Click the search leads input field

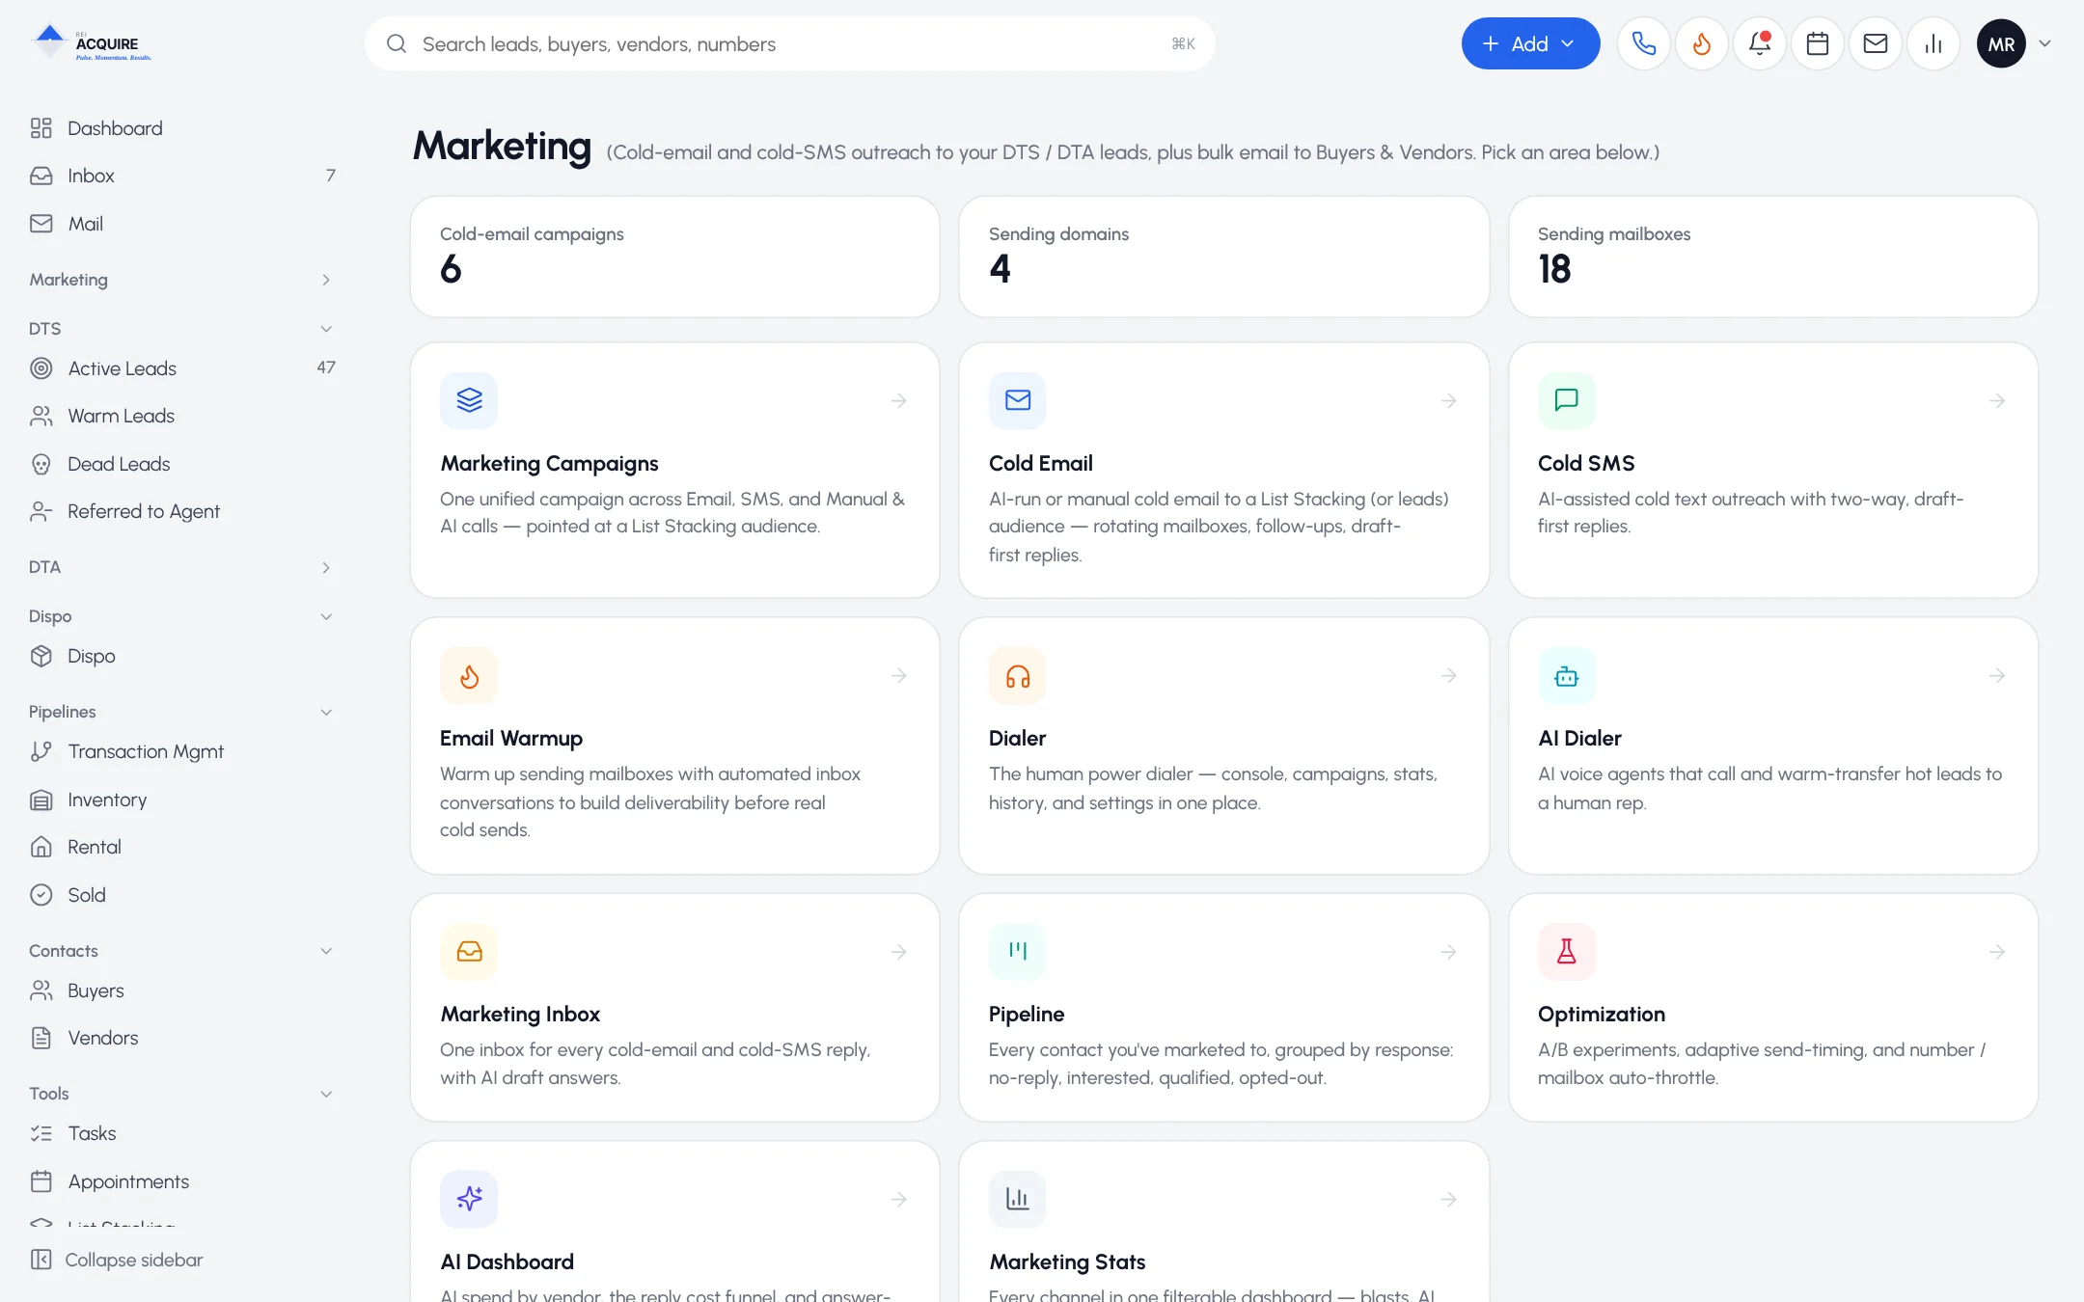click(x=789, y=43)
